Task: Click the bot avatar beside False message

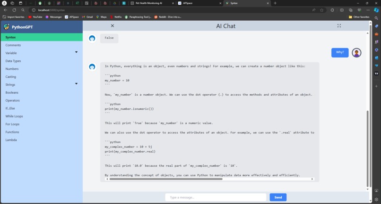Action: pos(92,38)
